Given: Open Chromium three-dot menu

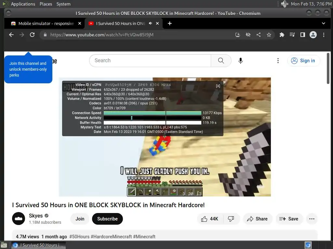Looking at the screenshot, I should (x=324, y=35).
